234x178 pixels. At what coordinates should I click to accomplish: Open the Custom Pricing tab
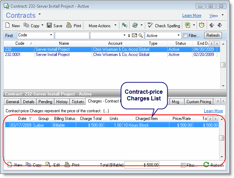point(199,102)
